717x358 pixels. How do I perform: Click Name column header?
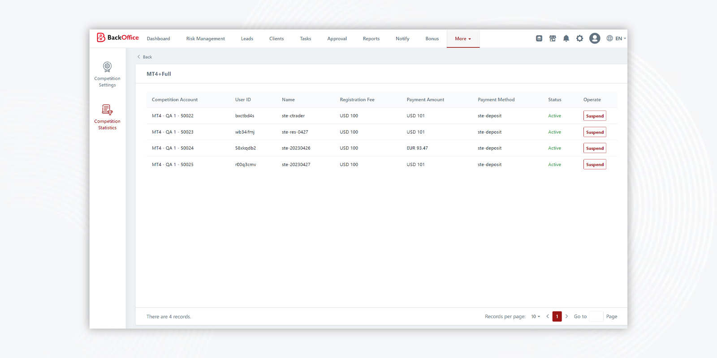click(x=288, y=100)
